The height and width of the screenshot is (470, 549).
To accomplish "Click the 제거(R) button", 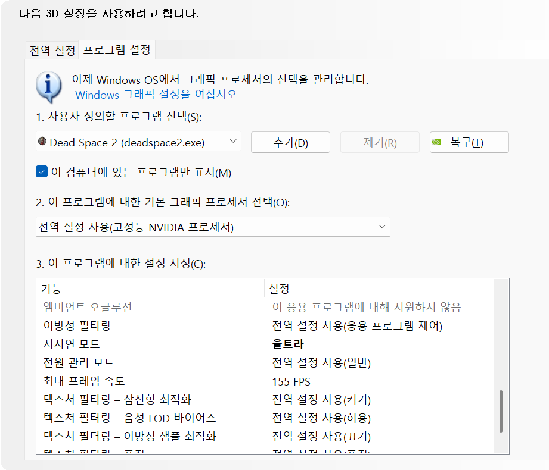I will [x=380, y=142].
